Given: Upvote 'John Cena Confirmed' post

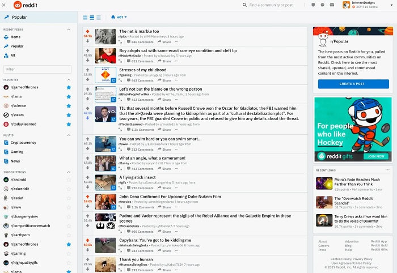Looking at the screenshot, I should [87, 197].
